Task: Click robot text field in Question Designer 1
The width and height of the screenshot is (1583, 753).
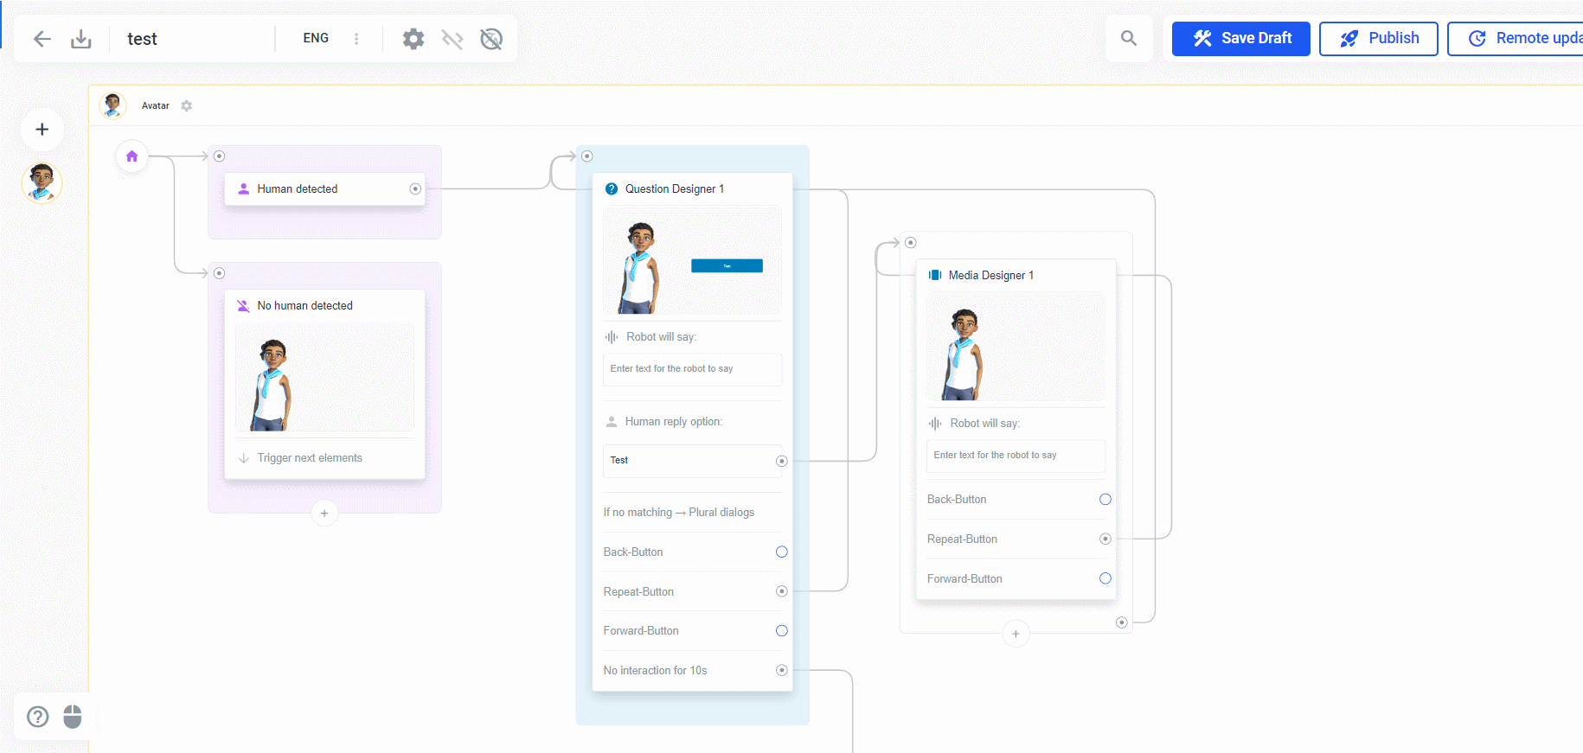Action: pyautogui.click(x=692, y=369)
